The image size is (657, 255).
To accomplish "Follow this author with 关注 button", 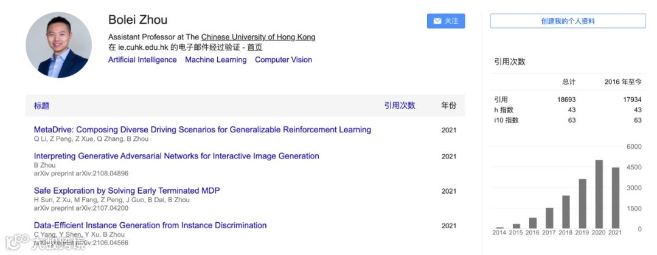I will 446,21.
